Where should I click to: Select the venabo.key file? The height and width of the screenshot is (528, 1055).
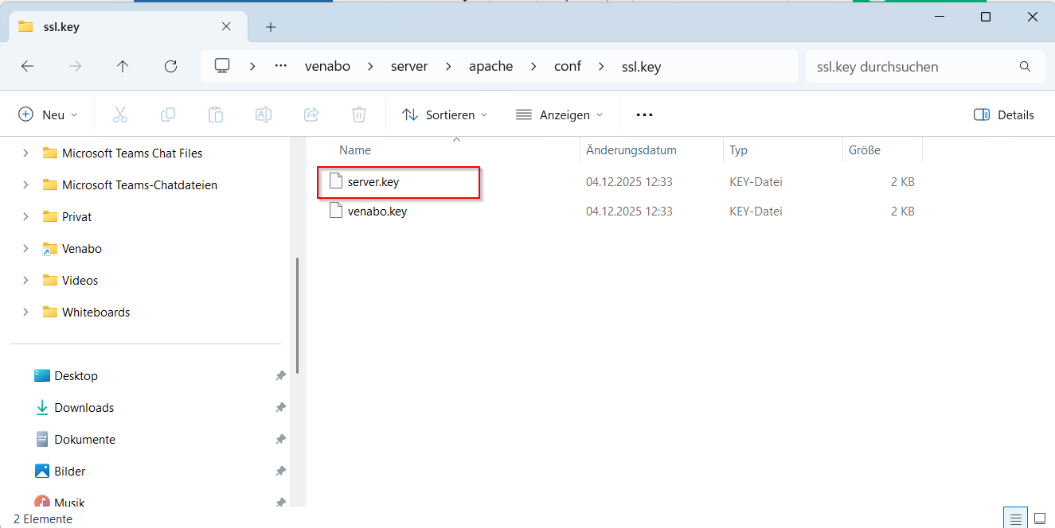[377, 212]
